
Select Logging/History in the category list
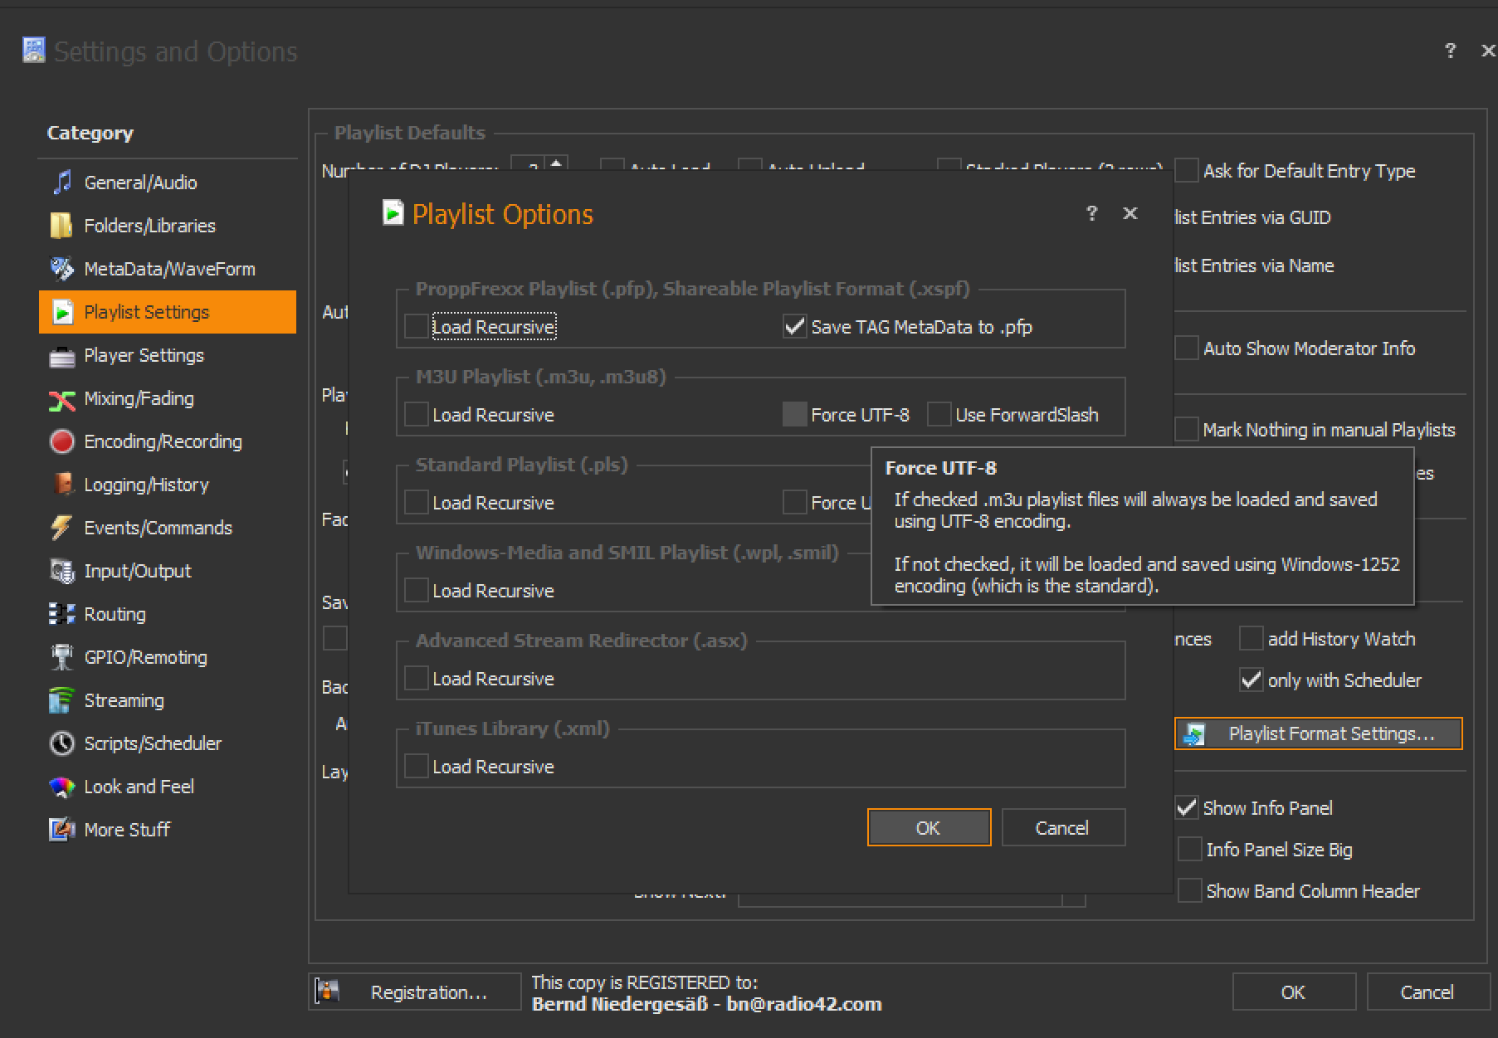(146, 485)
